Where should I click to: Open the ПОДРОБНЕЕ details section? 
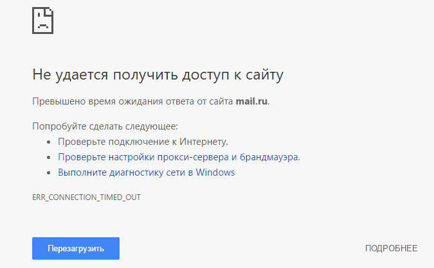pos(391,248)
